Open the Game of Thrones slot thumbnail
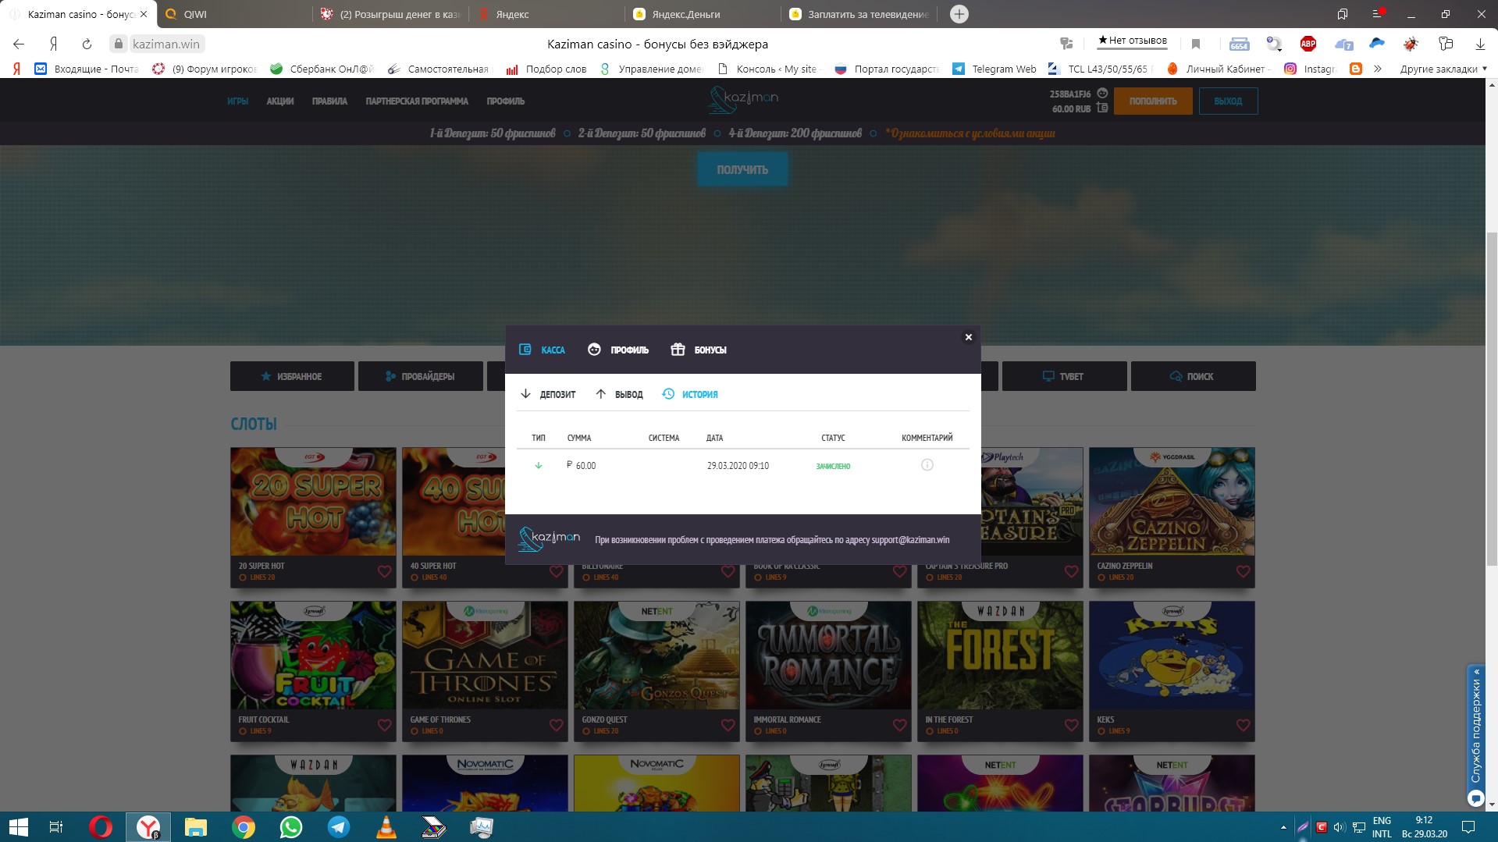The image size is (1498, 842). [485, 655]
